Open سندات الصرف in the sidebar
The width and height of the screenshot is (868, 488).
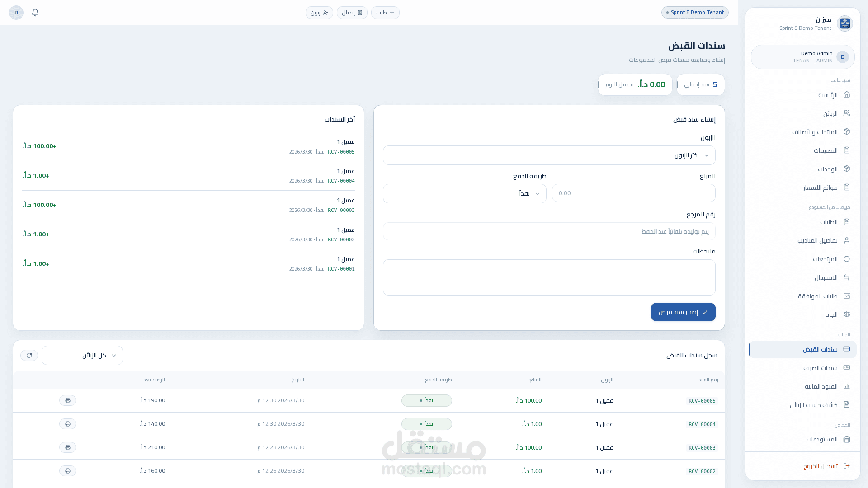coord(820,368)
